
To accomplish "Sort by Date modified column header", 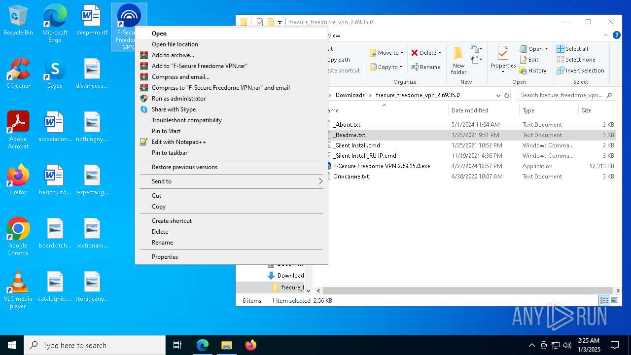I will [484, 110].
